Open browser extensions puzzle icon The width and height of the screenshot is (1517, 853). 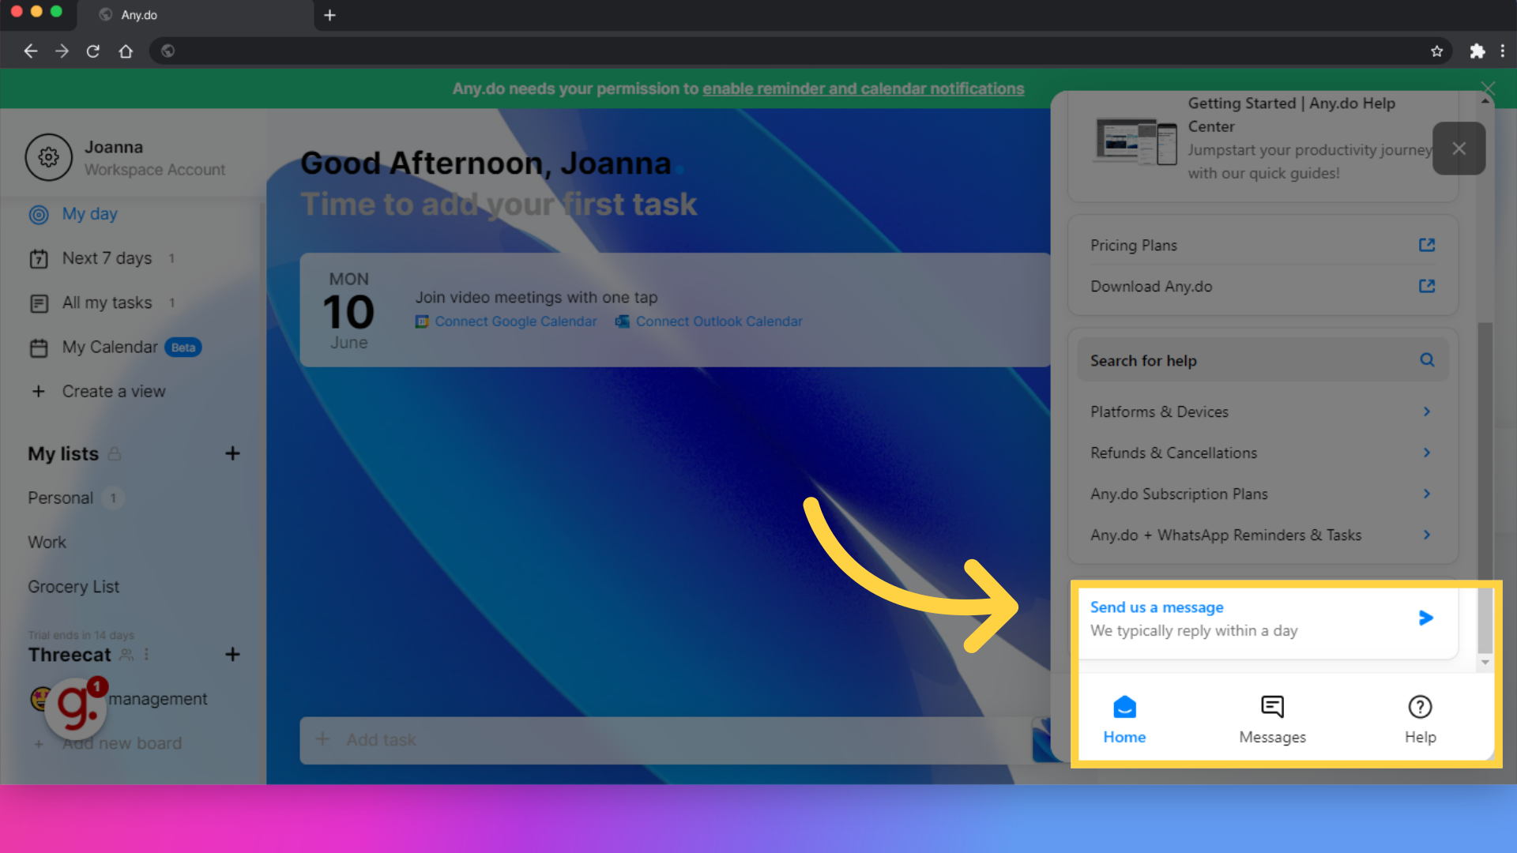point(1477,51)
